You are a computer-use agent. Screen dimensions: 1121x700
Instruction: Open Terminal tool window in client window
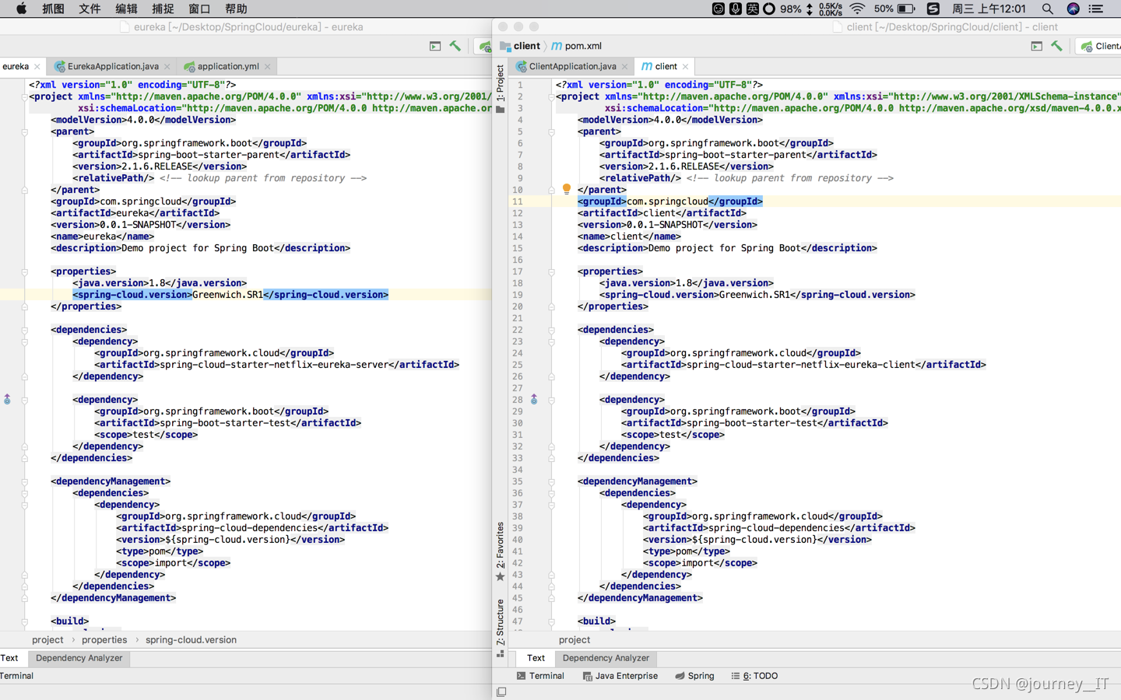(540, 676)
